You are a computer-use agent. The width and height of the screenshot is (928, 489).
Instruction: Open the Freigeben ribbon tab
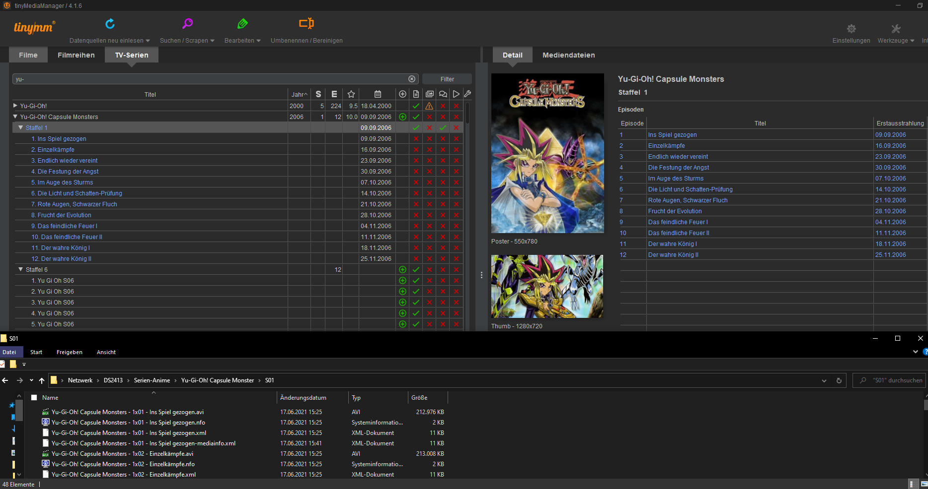coord(70,352)
